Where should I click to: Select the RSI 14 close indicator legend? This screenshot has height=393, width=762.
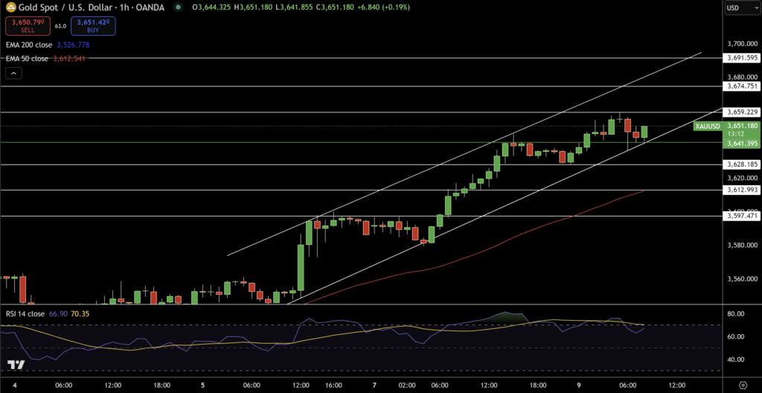pyautogui.click(x=25, y=314)
